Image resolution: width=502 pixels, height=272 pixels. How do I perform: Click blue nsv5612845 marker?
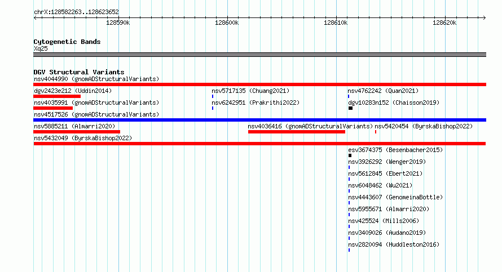(349, 179)
